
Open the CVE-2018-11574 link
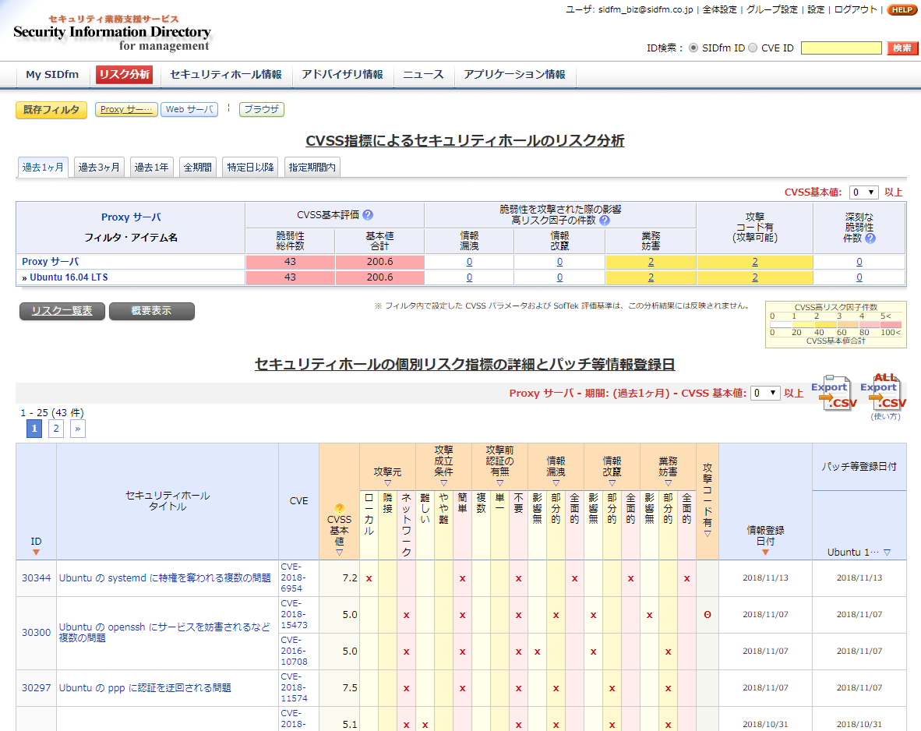click(294, 687)
